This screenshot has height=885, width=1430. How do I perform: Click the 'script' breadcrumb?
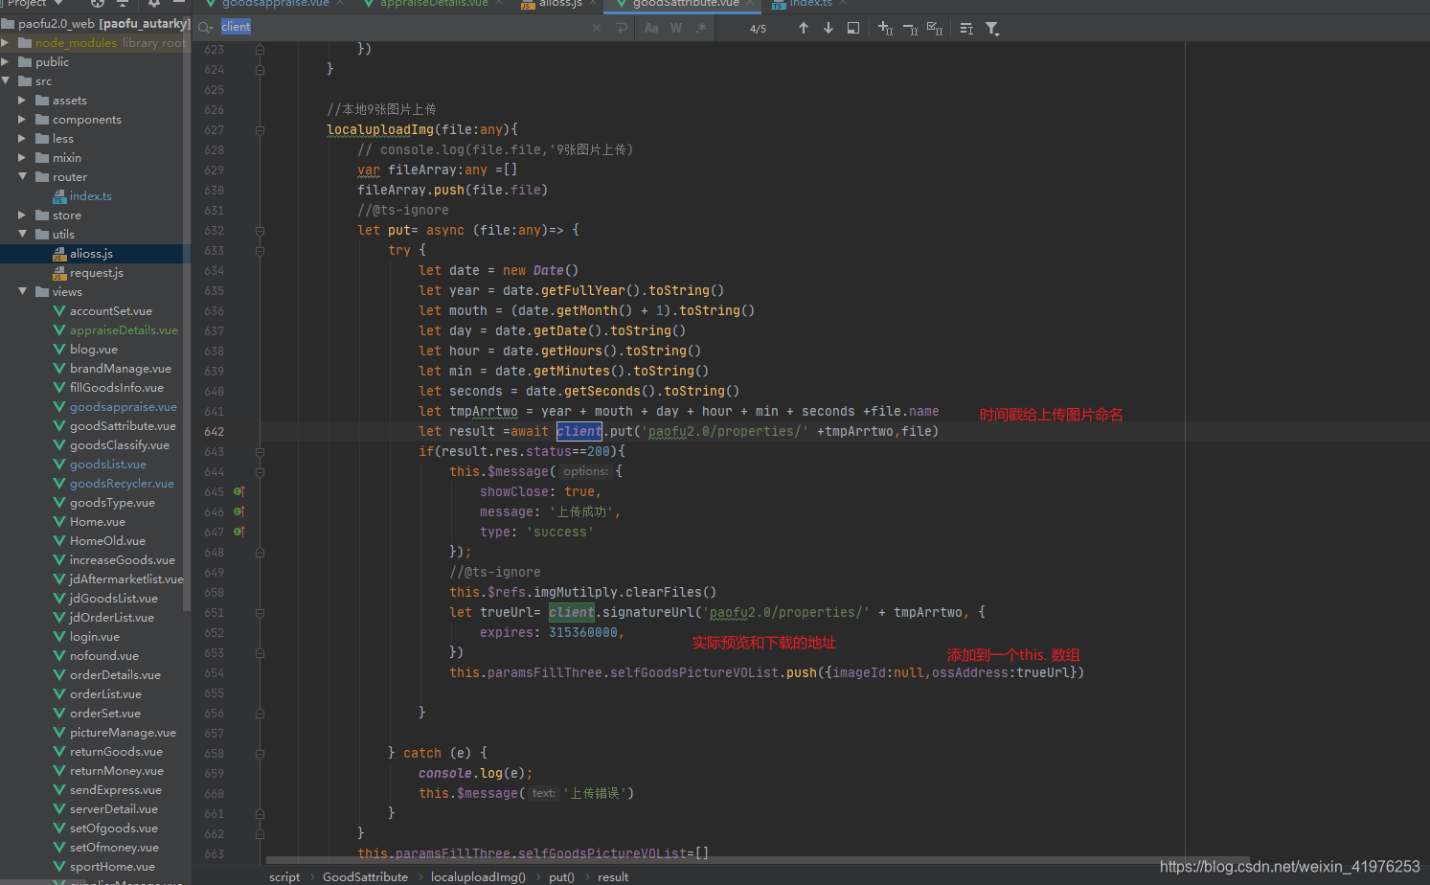point(284,876)
